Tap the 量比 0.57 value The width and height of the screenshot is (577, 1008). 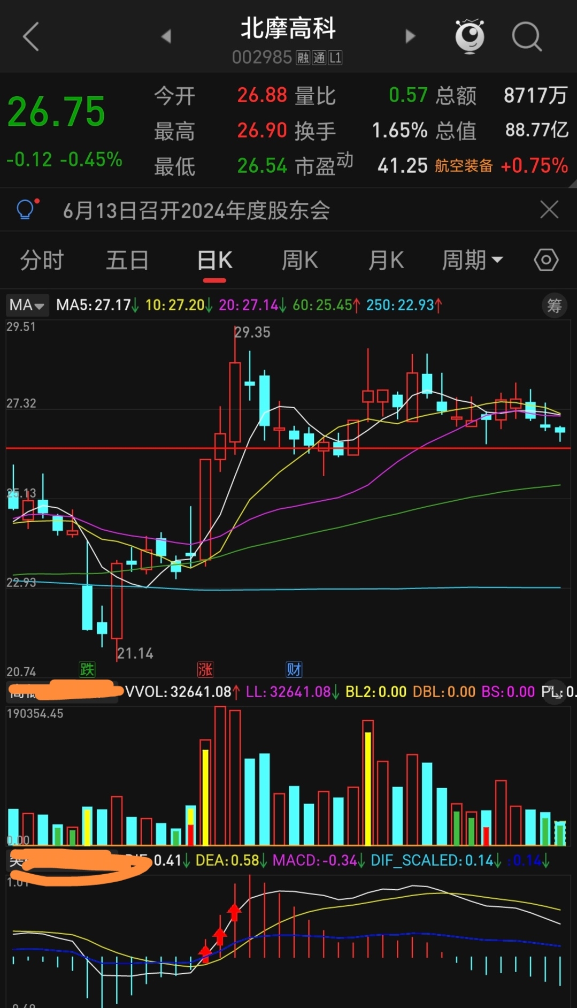[x=408, y=95]
